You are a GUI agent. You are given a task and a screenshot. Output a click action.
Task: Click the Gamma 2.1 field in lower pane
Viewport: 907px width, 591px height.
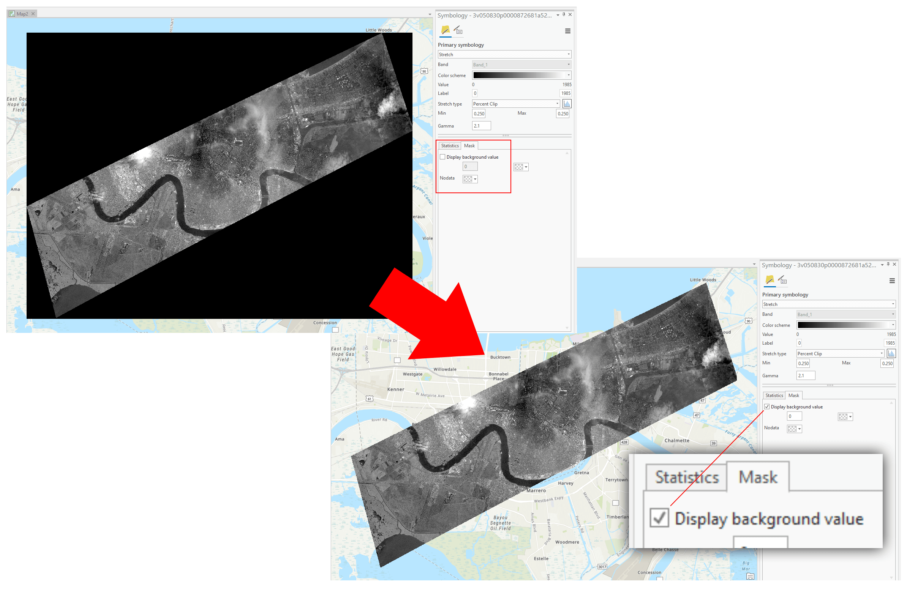point(805,375)
